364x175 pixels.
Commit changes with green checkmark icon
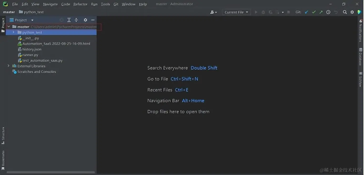[314, 12]
